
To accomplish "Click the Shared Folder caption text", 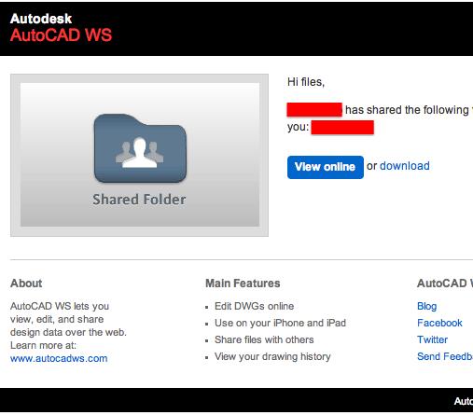I will (139, 200).
